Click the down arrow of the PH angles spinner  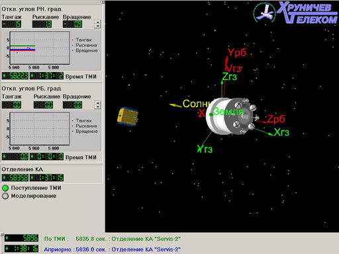coord(98,26)
